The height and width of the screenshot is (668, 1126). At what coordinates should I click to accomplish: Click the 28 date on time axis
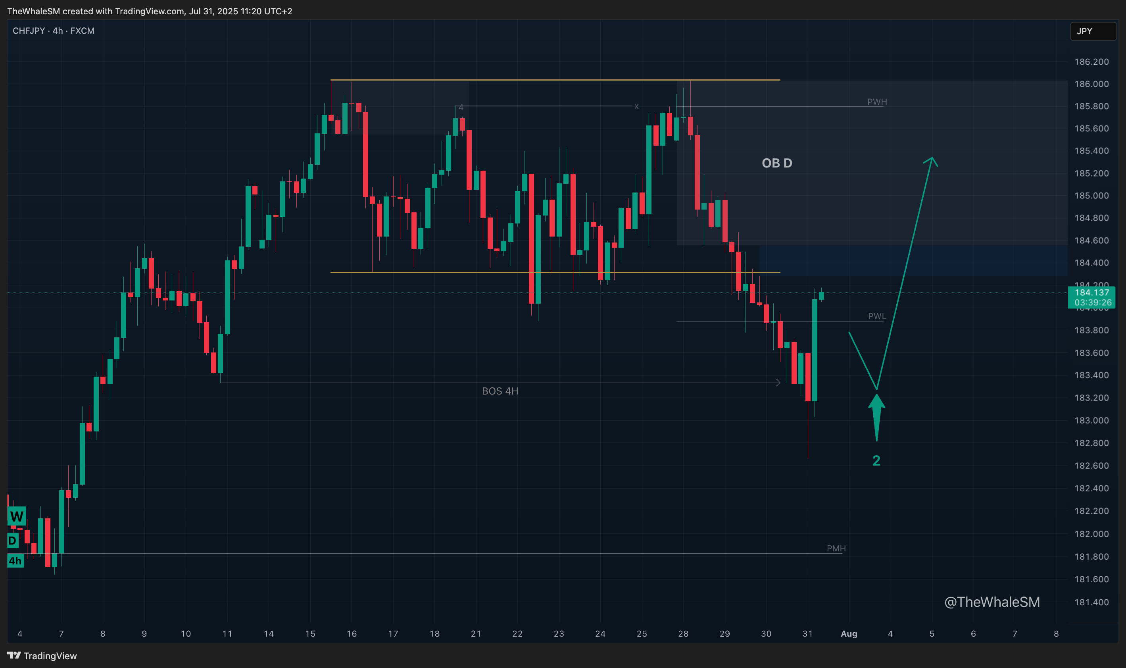pos(683,633)
